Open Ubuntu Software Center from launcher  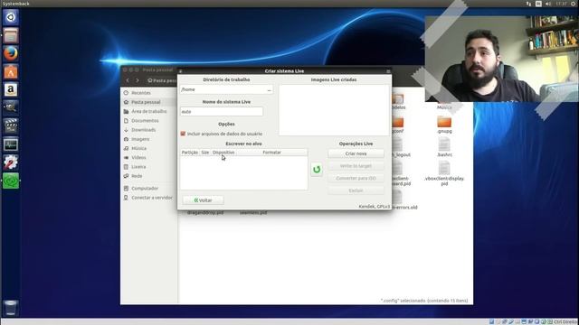click(x=11, y=71)
